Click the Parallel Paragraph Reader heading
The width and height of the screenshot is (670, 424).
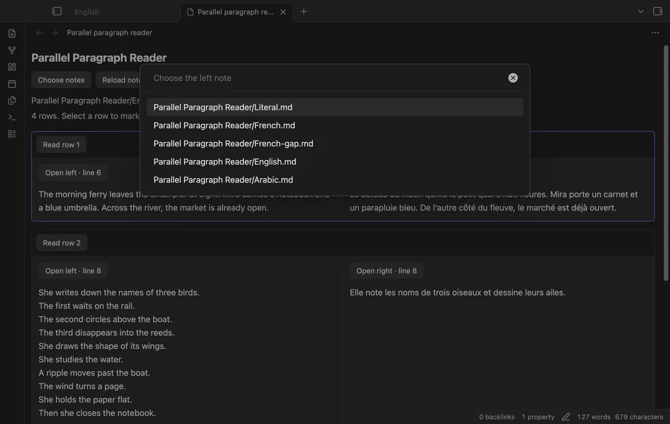[x=99, y=57]
